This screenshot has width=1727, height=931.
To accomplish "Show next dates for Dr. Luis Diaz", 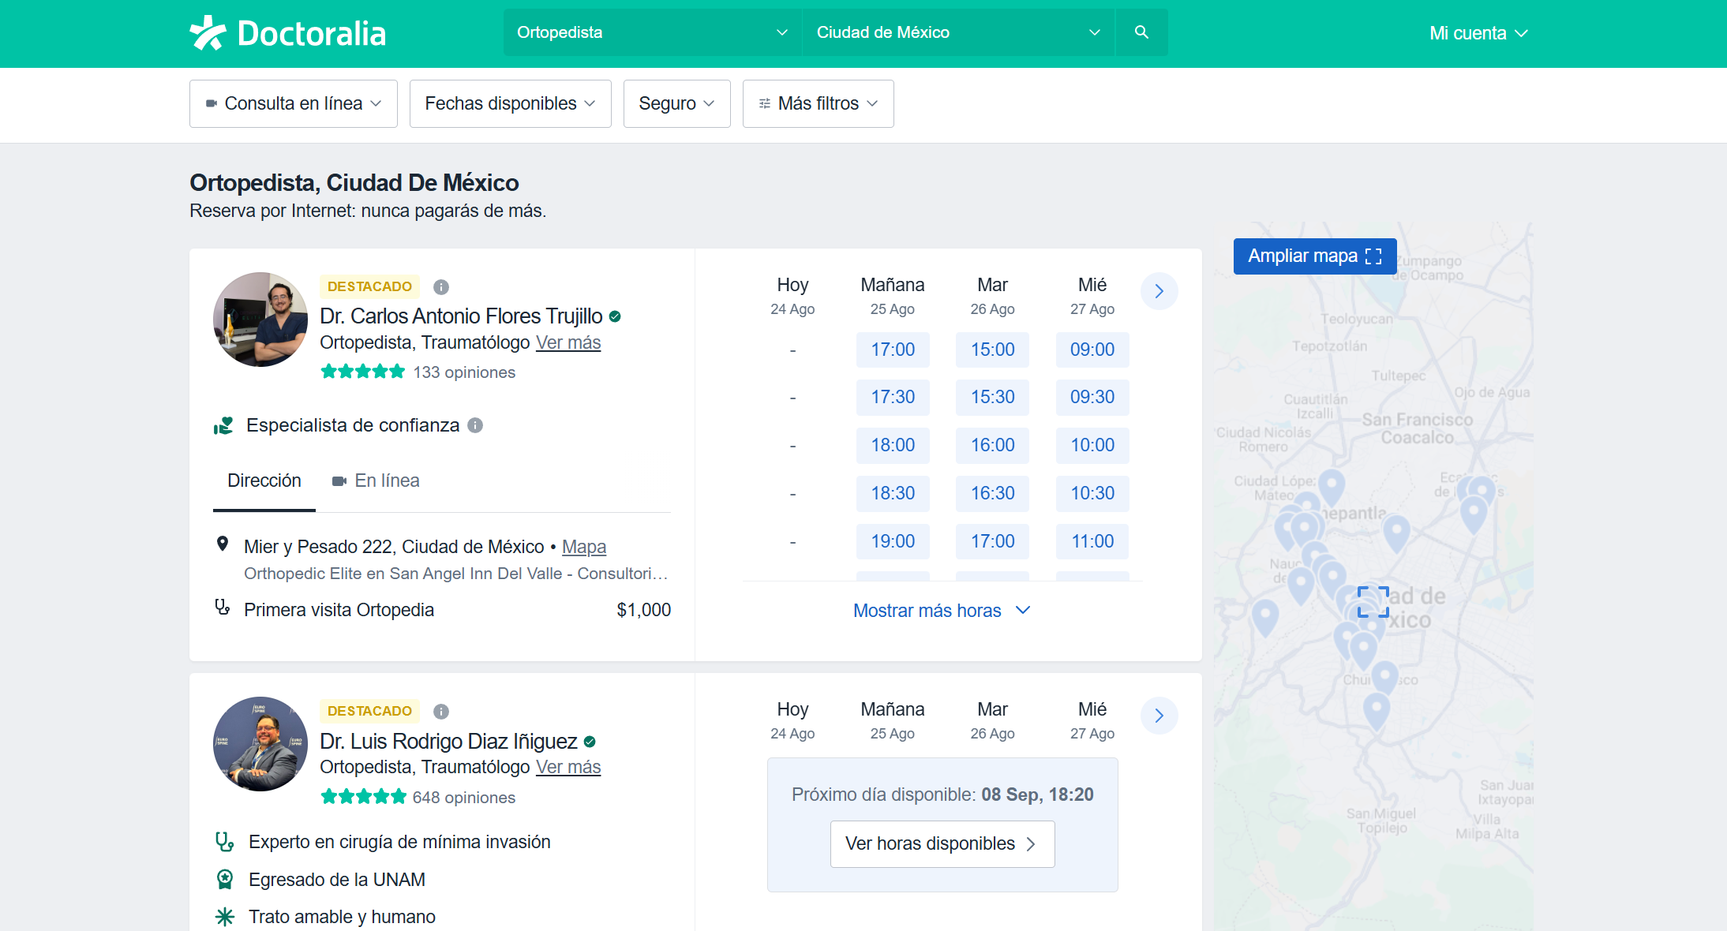I will (1159, 716).
